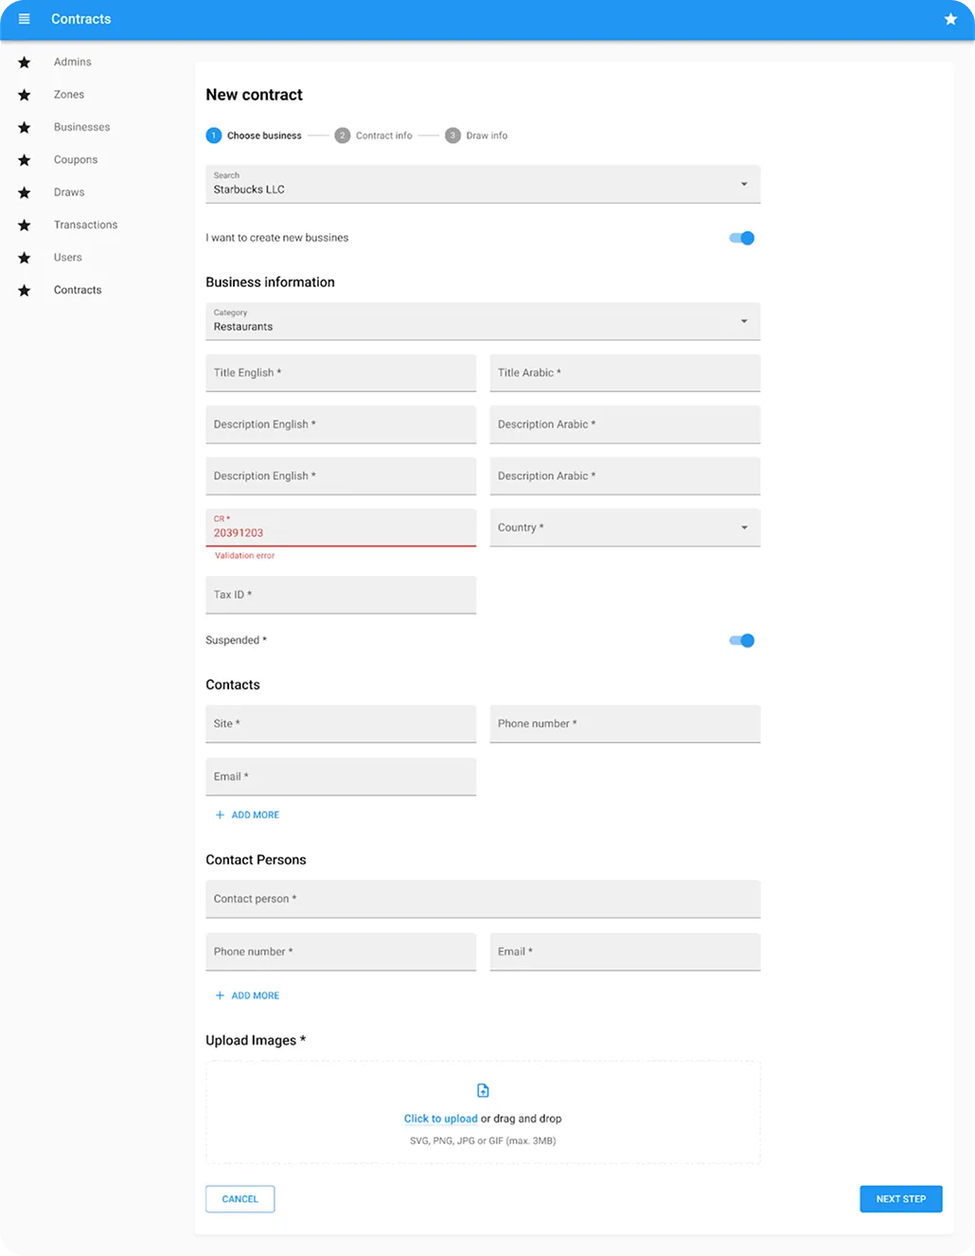Select the Contract info step
The image size is (975, 1256).
[374, 135]
